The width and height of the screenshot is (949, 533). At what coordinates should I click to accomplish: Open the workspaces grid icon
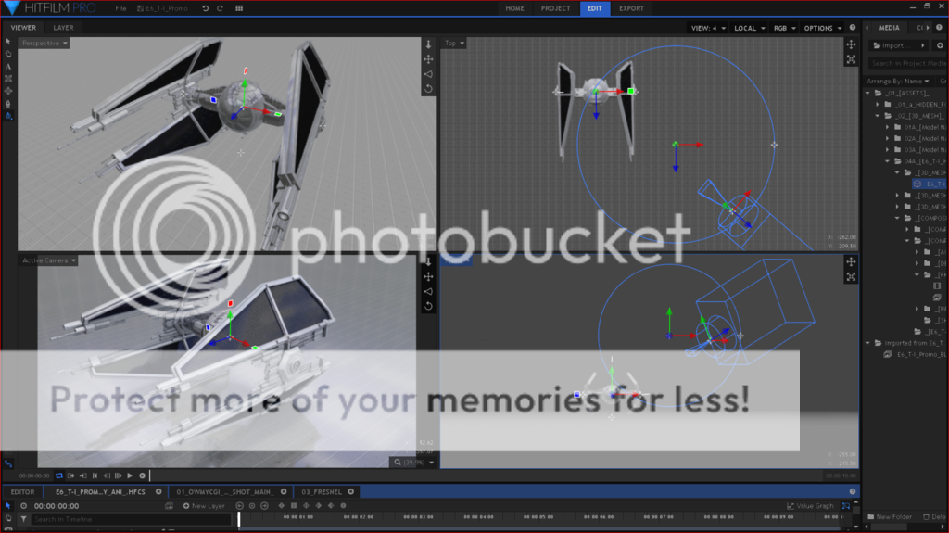(239, 8)
